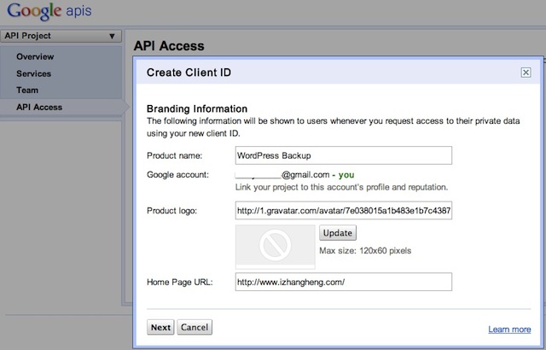Open Team in sidebar
Screen dimensions: 546x350
coord(27,90)
